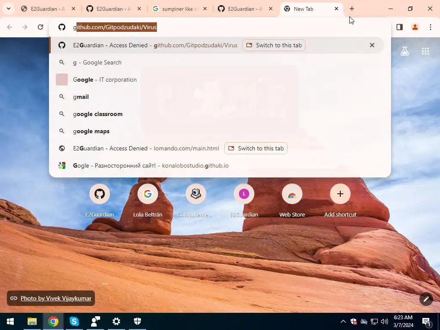Switch to the 'sumpiner like' Google tab
The height and width of the screenshot is (330, 440).
coord(179,9)
